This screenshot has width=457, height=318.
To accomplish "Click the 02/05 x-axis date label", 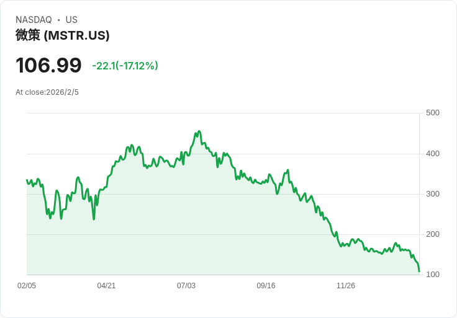I will (27, 286).
